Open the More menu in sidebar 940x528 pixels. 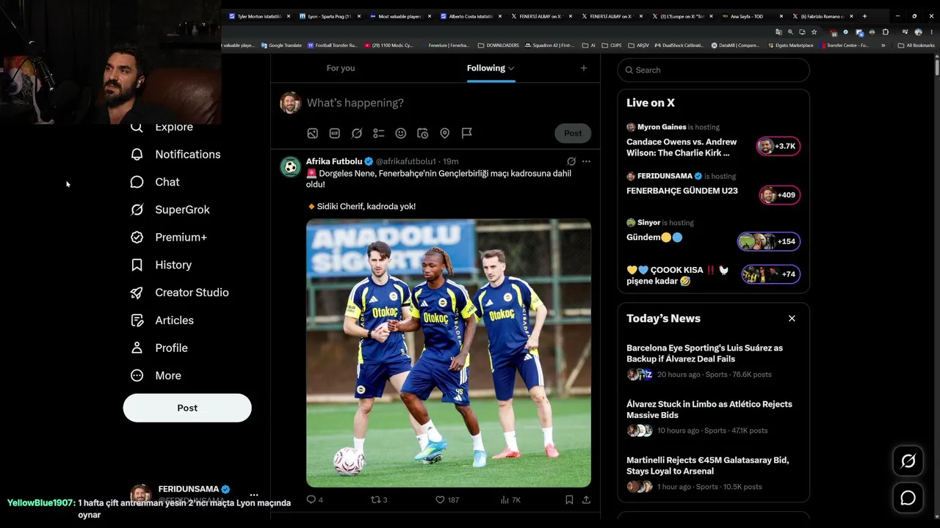(156, 375)
